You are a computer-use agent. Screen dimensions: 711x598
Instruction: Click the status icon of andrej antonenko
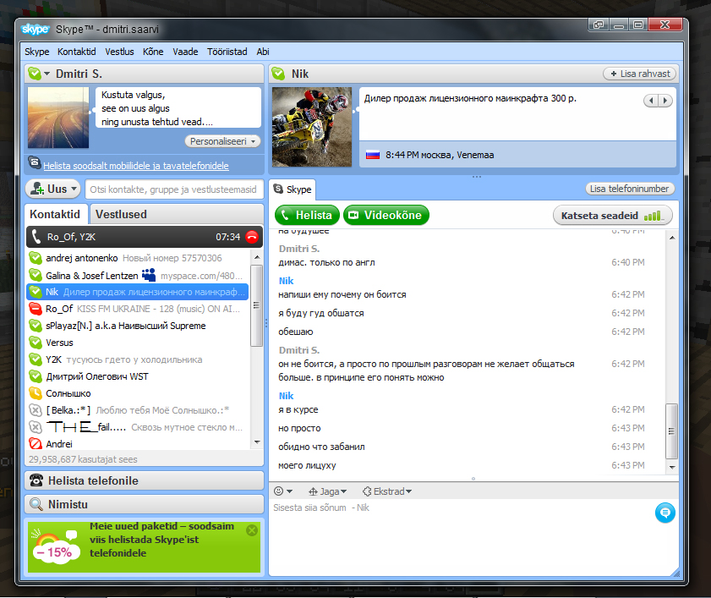pyautogui.click(x=36, y=258)
